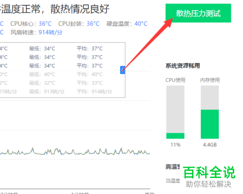This screenshot has height=194, width=243.
Task: Click the 平均: 914转/分 value
Action: (x=94, y=92)
